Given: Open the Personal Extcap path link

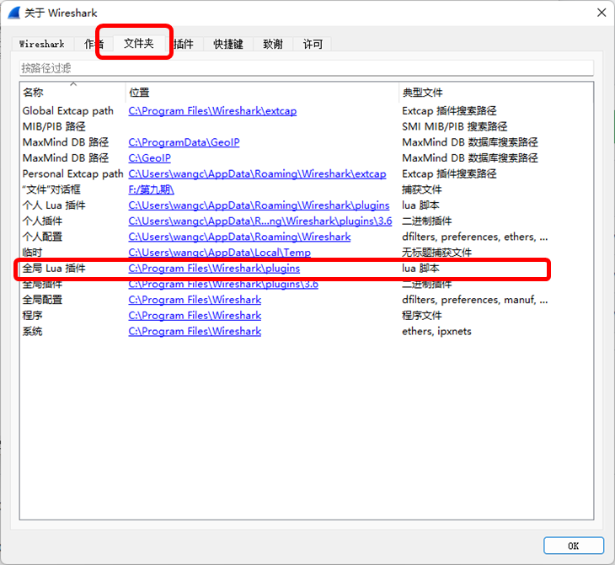Looking at the screenshot, I should [x=257, y=173].
